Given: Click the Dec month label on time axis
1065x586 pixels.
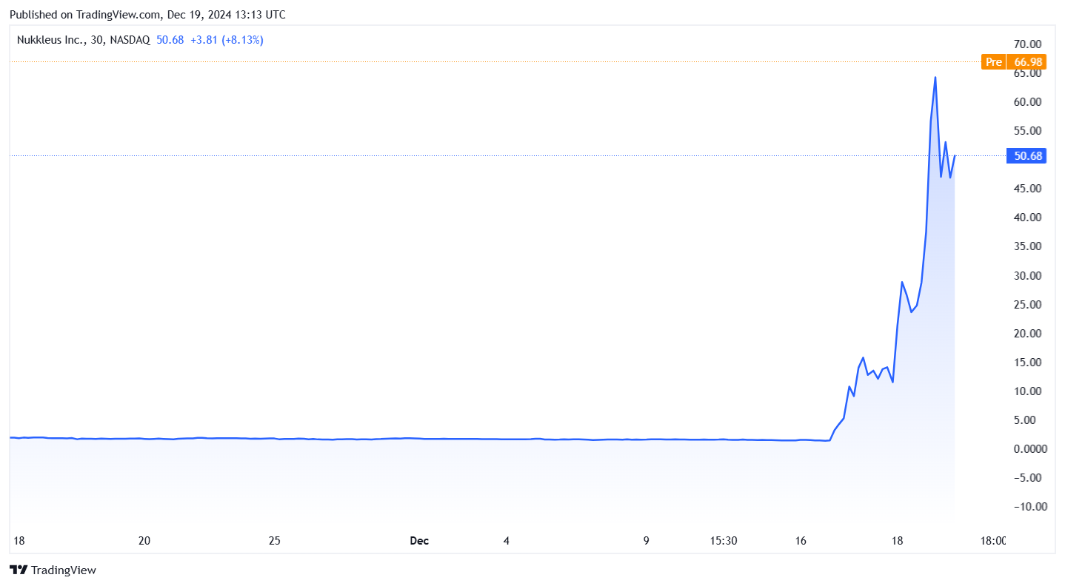Looking at the screenshot, I should (x=419, y=541).
